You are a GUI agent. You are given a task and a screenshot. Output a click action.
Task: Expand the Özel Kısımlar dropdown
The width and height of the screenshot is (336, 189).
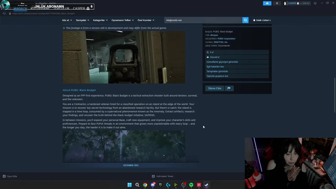click(x=146, y=20)
